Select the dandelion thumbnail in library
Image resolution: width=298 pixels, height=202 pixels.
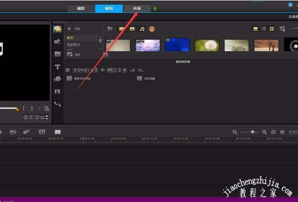click(x=207, y=45)
